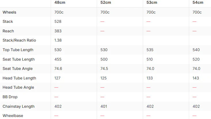Click the Stack row label
This screenshot has width=211, height=119.
[8, 21]
